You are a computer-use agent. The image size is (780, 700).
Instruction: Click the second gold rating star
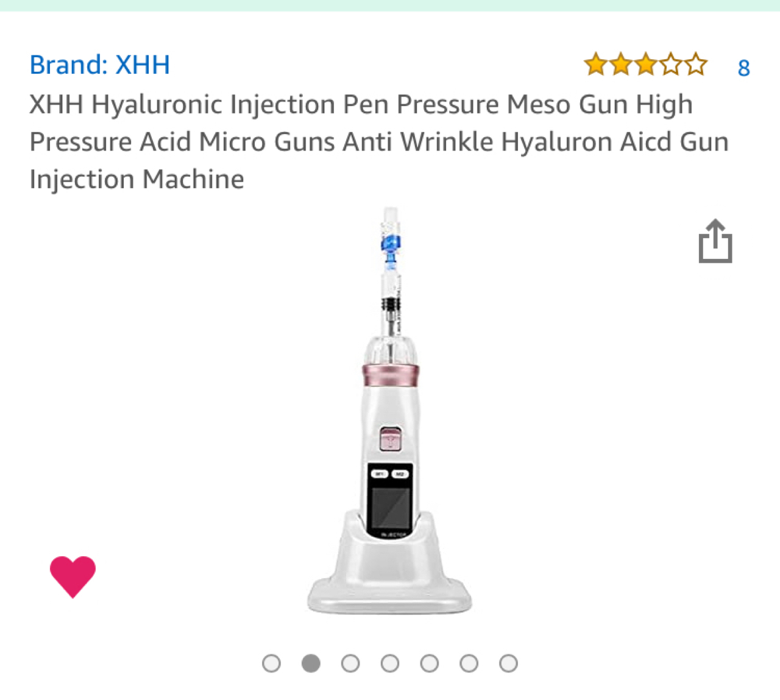tap(620, 64)
